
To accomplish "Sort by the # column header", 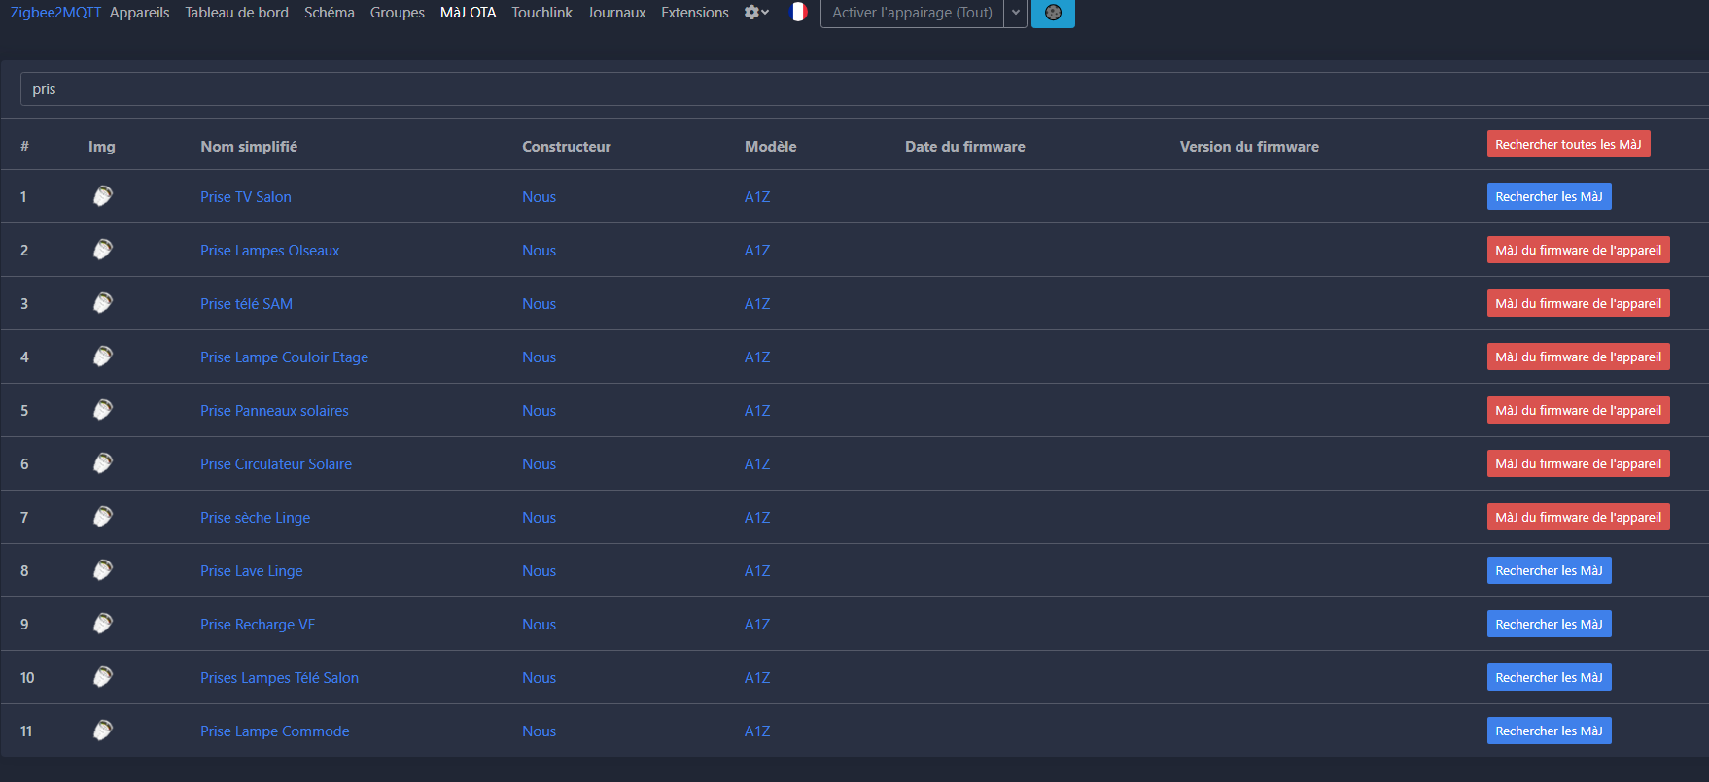I will click(x=24, y=146).
